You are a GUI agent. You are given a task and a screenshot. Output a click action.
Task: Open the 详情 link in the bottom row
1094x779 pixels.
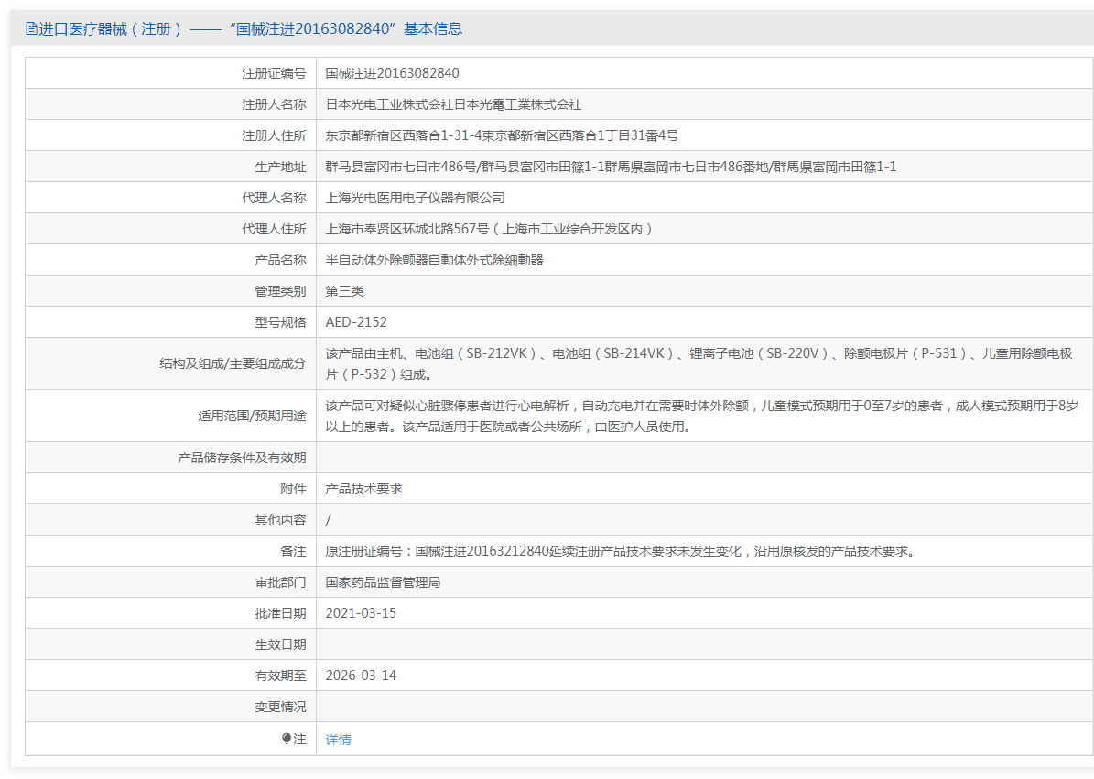pyautogui.click(x=338, y=740)
